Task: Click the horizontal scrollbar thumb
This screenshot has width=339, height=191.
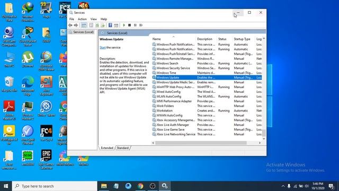Action: [201, 143]
